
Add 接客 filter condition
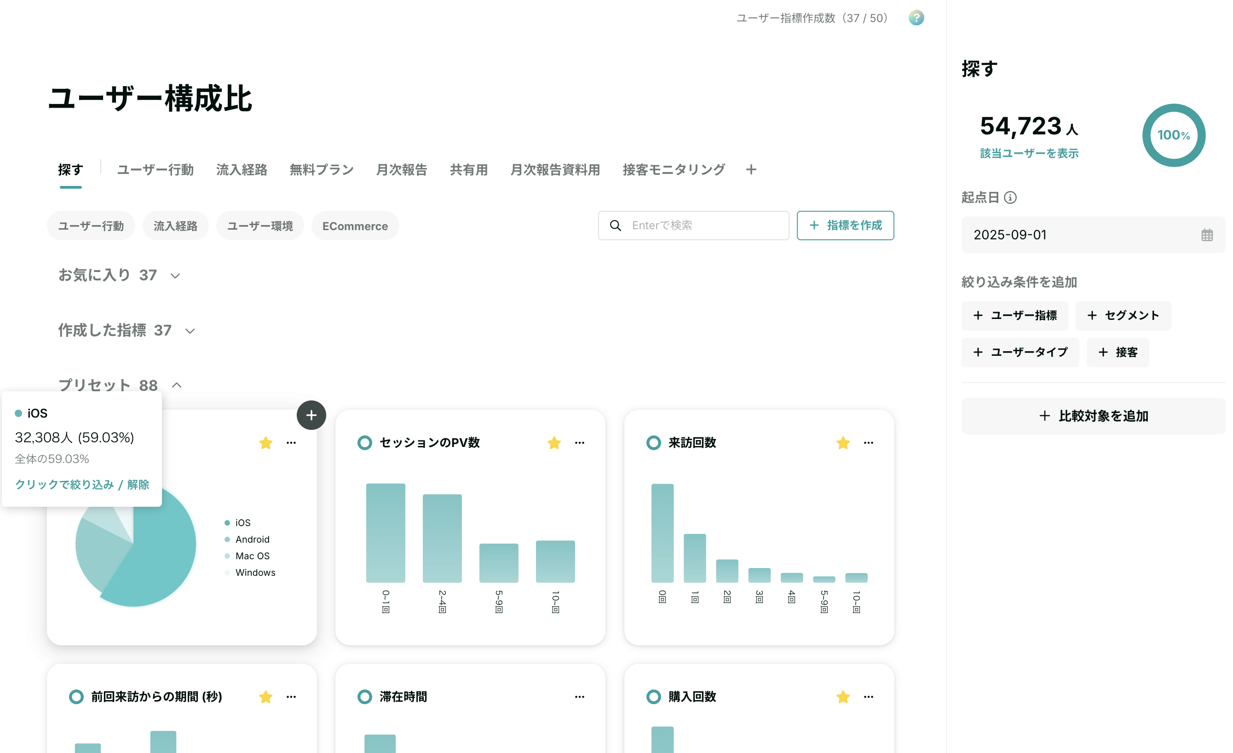click(1118, 353)
